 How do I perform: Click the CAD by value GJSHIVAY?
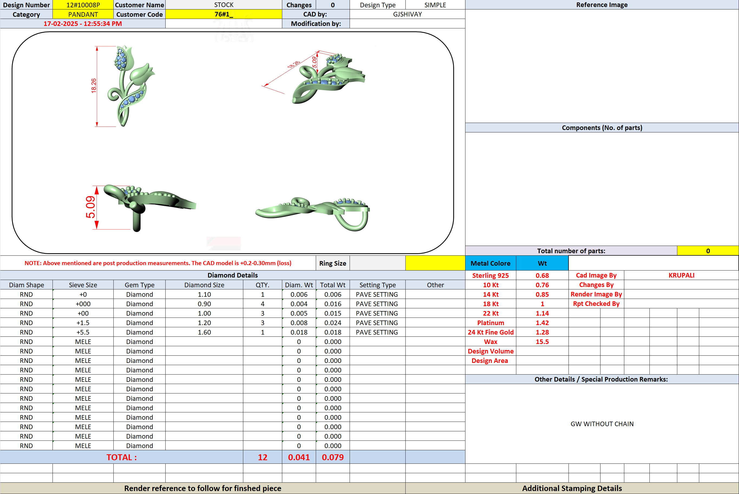click(407, 14)
